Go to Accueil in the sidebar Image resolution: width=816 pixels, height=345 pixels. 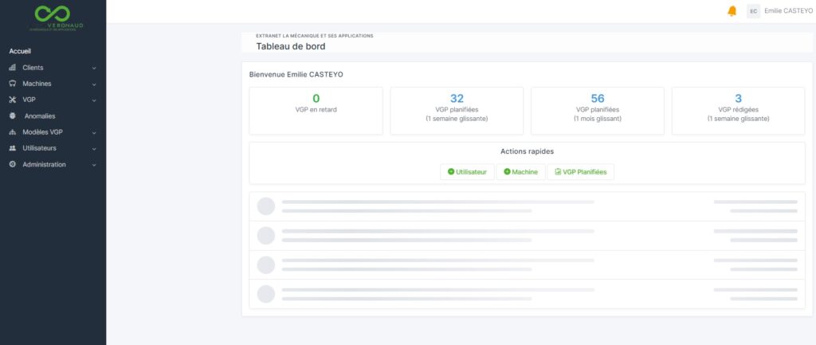[20, 52]
